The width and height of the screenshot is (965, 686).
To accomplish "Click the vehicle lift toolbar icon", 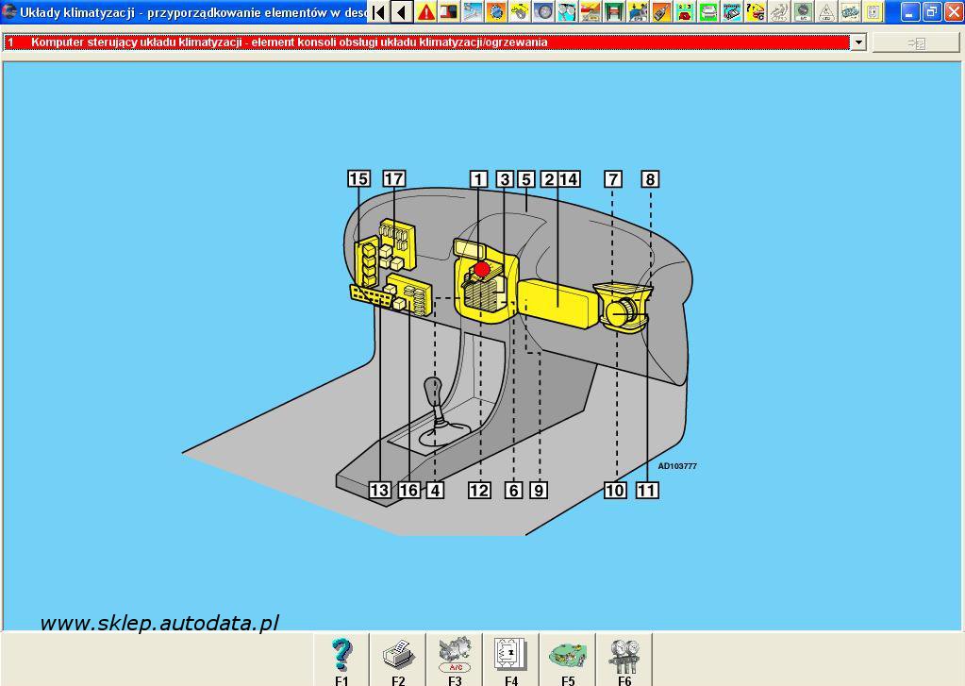I will point(614,12).
